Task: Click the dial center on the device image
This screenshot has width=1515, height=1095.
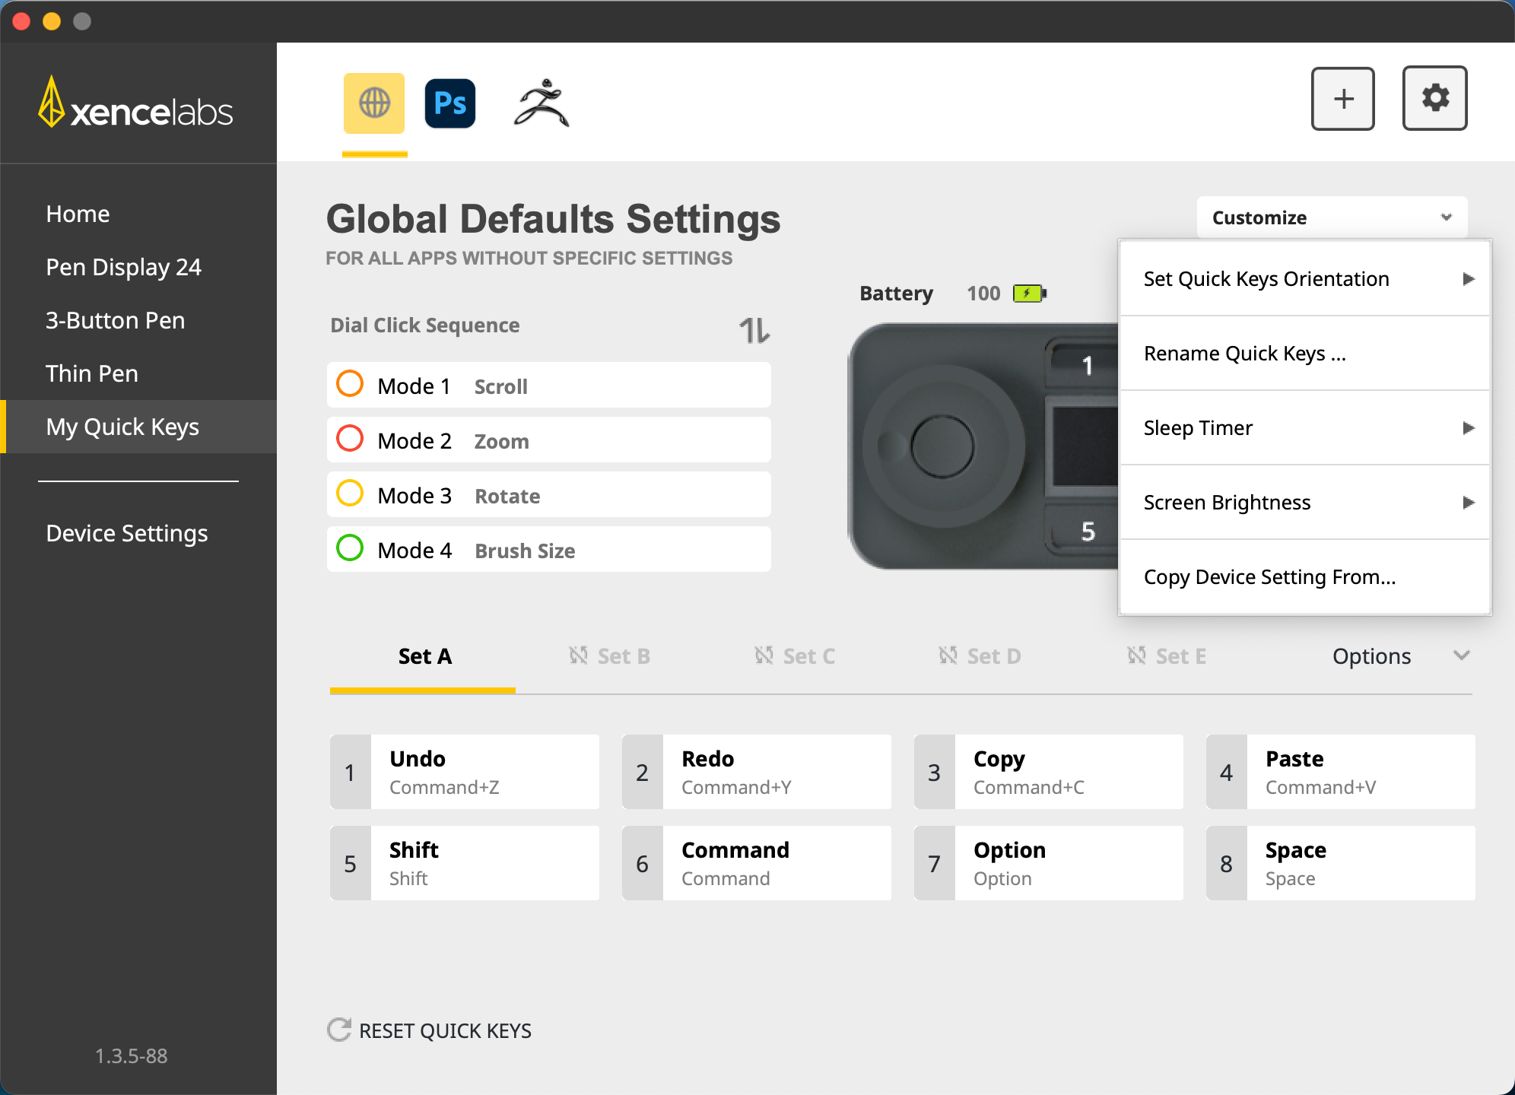Action: point(942,446)
